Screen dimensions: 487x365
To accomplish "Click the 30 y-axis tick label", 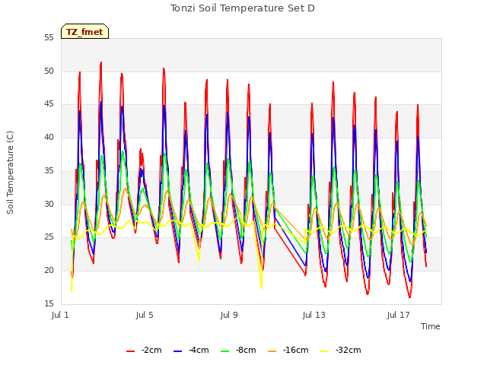I will [49, 204].
